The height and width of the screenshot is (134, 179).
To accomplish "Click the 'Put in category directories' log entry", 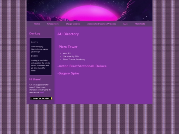I will point(39,49).
